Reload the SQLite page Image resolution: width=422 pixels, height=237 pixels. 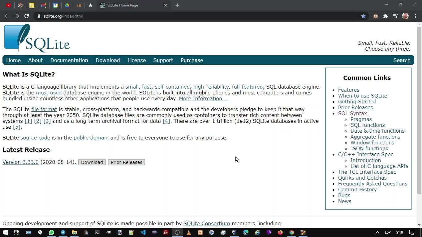pos(27,16)
